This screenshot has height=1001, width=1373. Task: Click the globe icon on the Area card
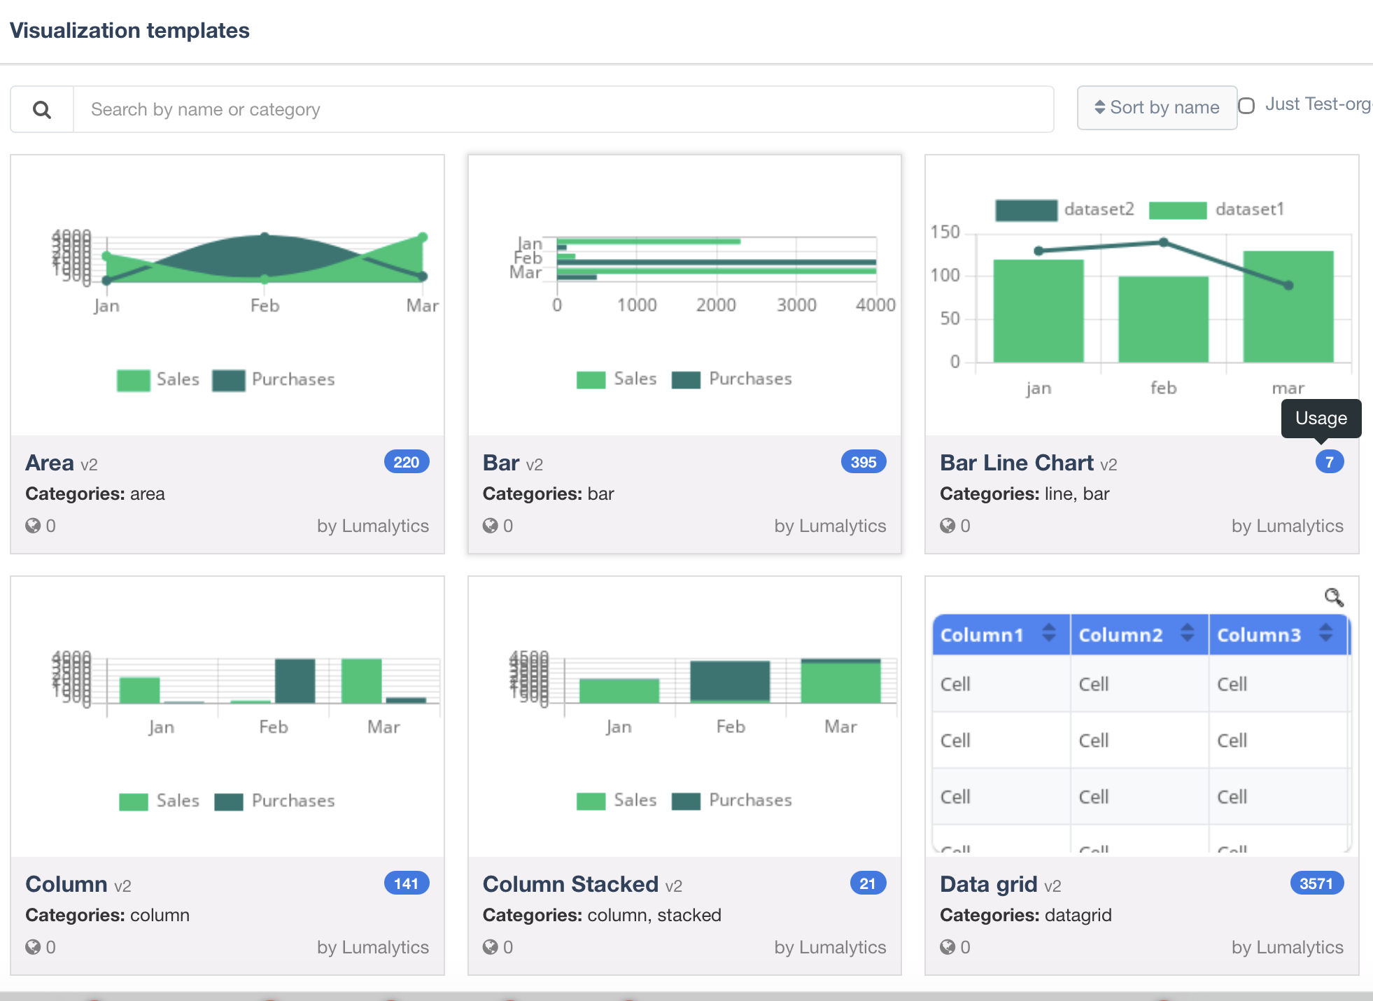[33, 526]
